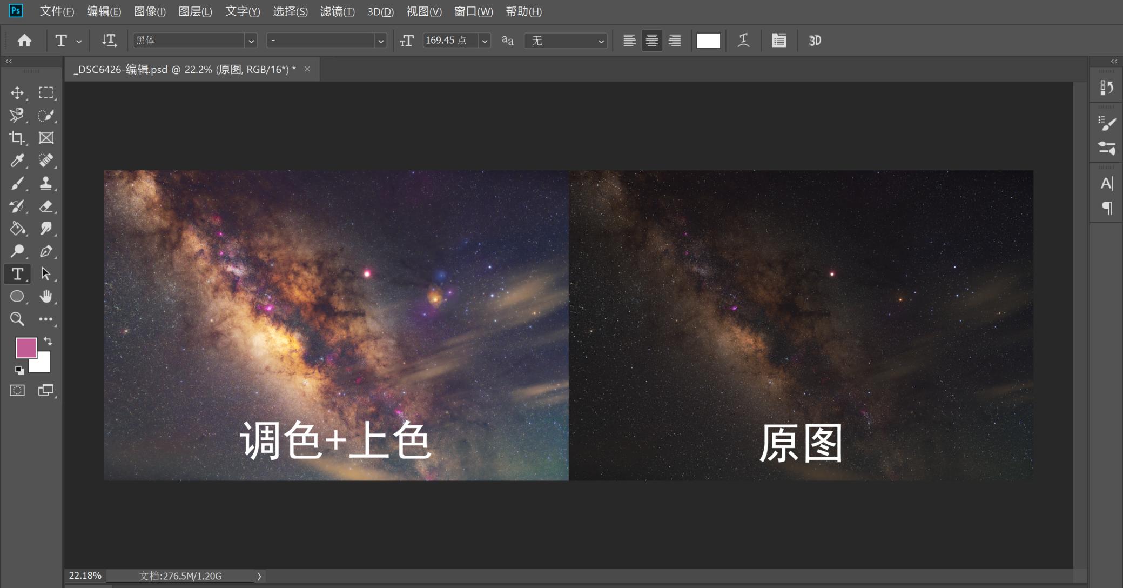Open the 图层 menu
Image resolution: width=1123 pixels, height=588 pixels.
tap(196, 11)
